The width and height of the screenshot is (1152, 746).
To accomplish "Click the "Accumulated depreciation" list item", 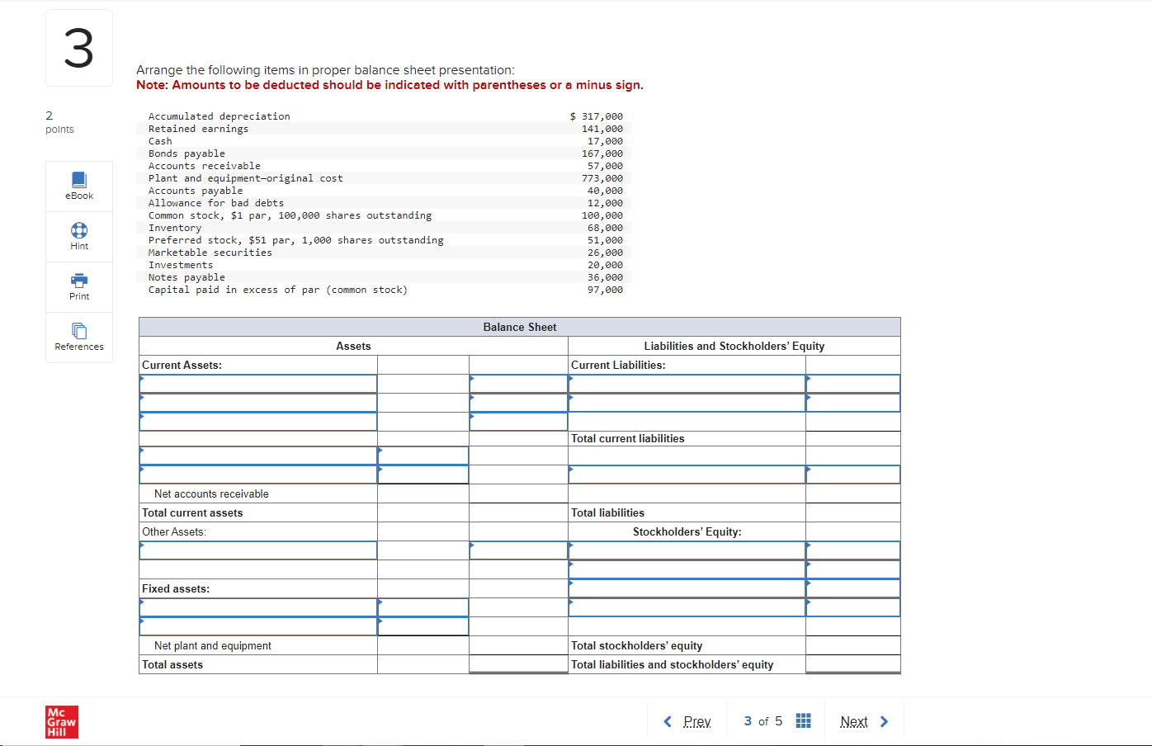I will 220,116.
